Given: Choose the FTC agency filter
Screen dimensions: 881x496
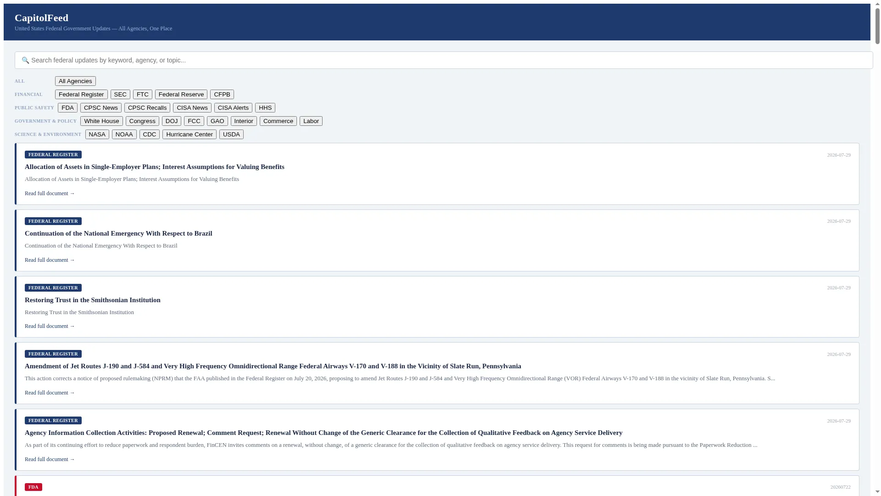Looking at the screenshot, I should 143,95.
